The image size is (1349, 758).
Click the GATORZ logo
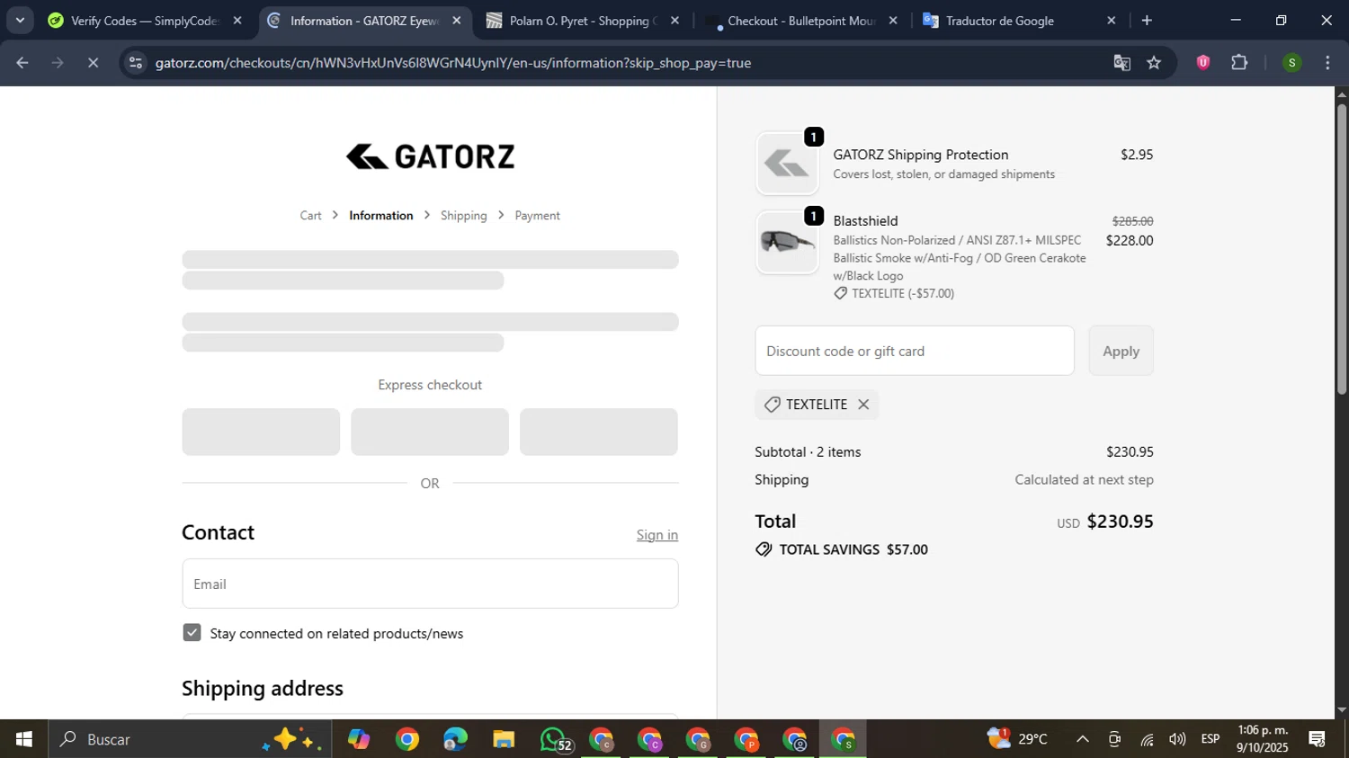tap(430, 156)
